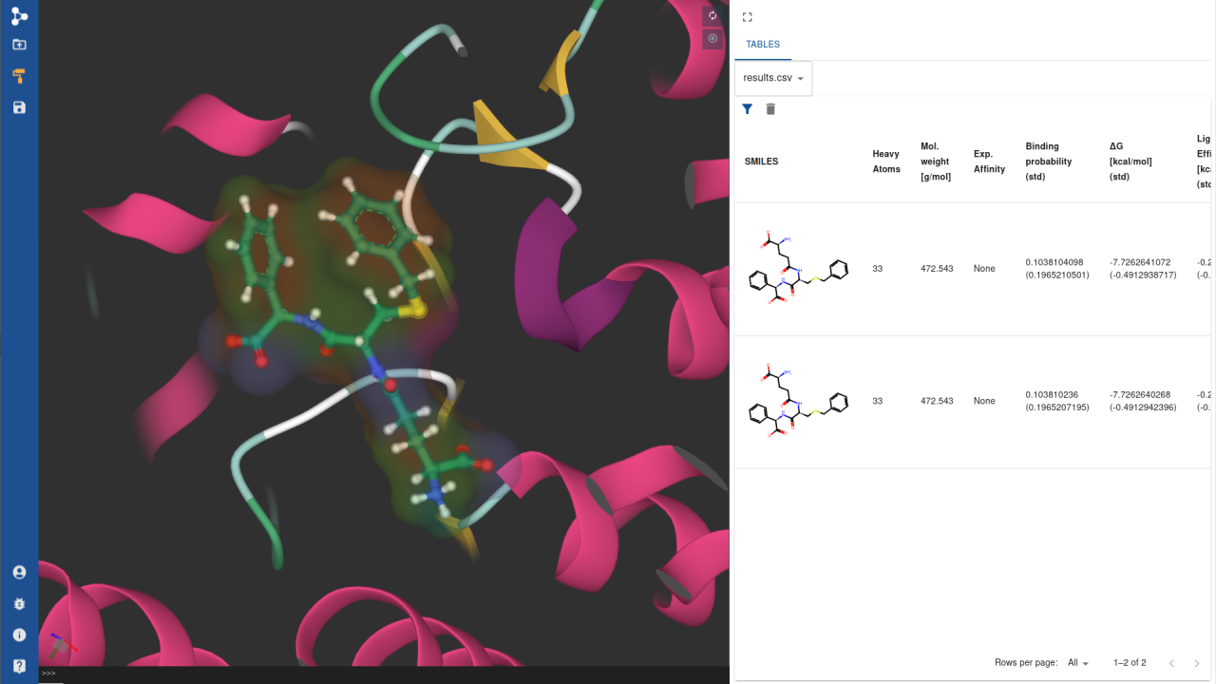Sort by the SMILES column header
1216x684 pixels.
tap(762, 161)
